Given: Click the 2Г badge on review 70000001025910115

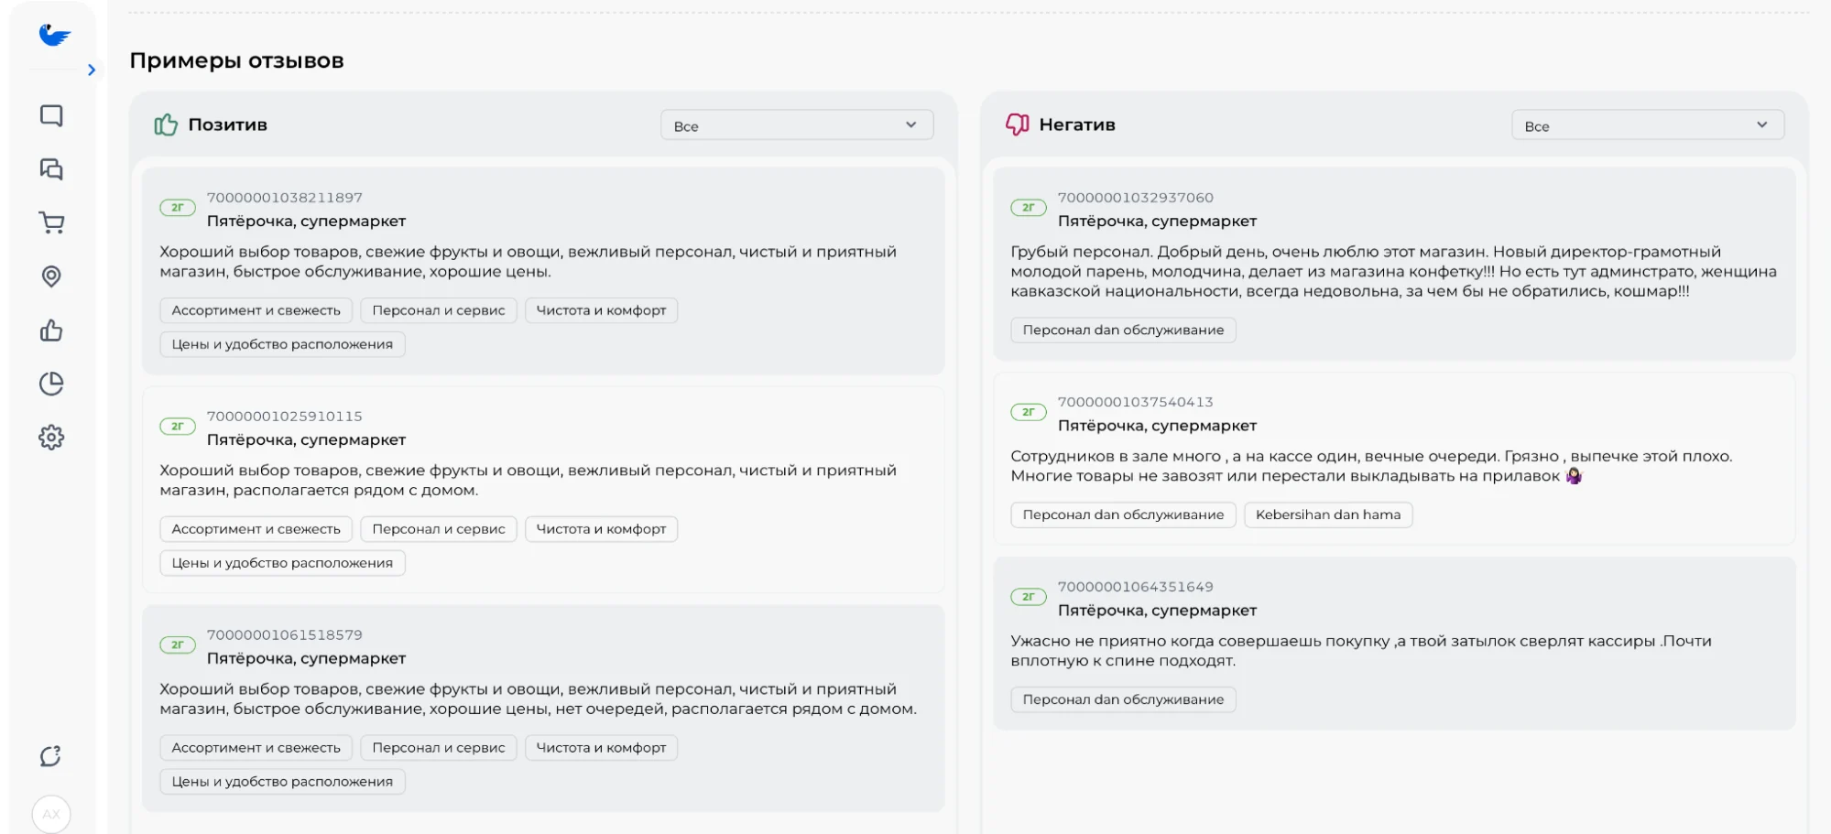Looking at the screenshot, I should pyautogui.click(x=178, y=427).
